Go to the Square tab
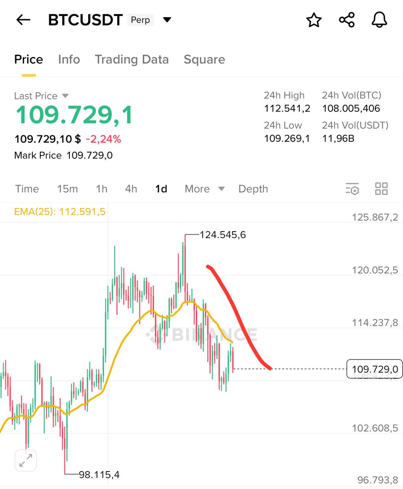 [204, 60]
